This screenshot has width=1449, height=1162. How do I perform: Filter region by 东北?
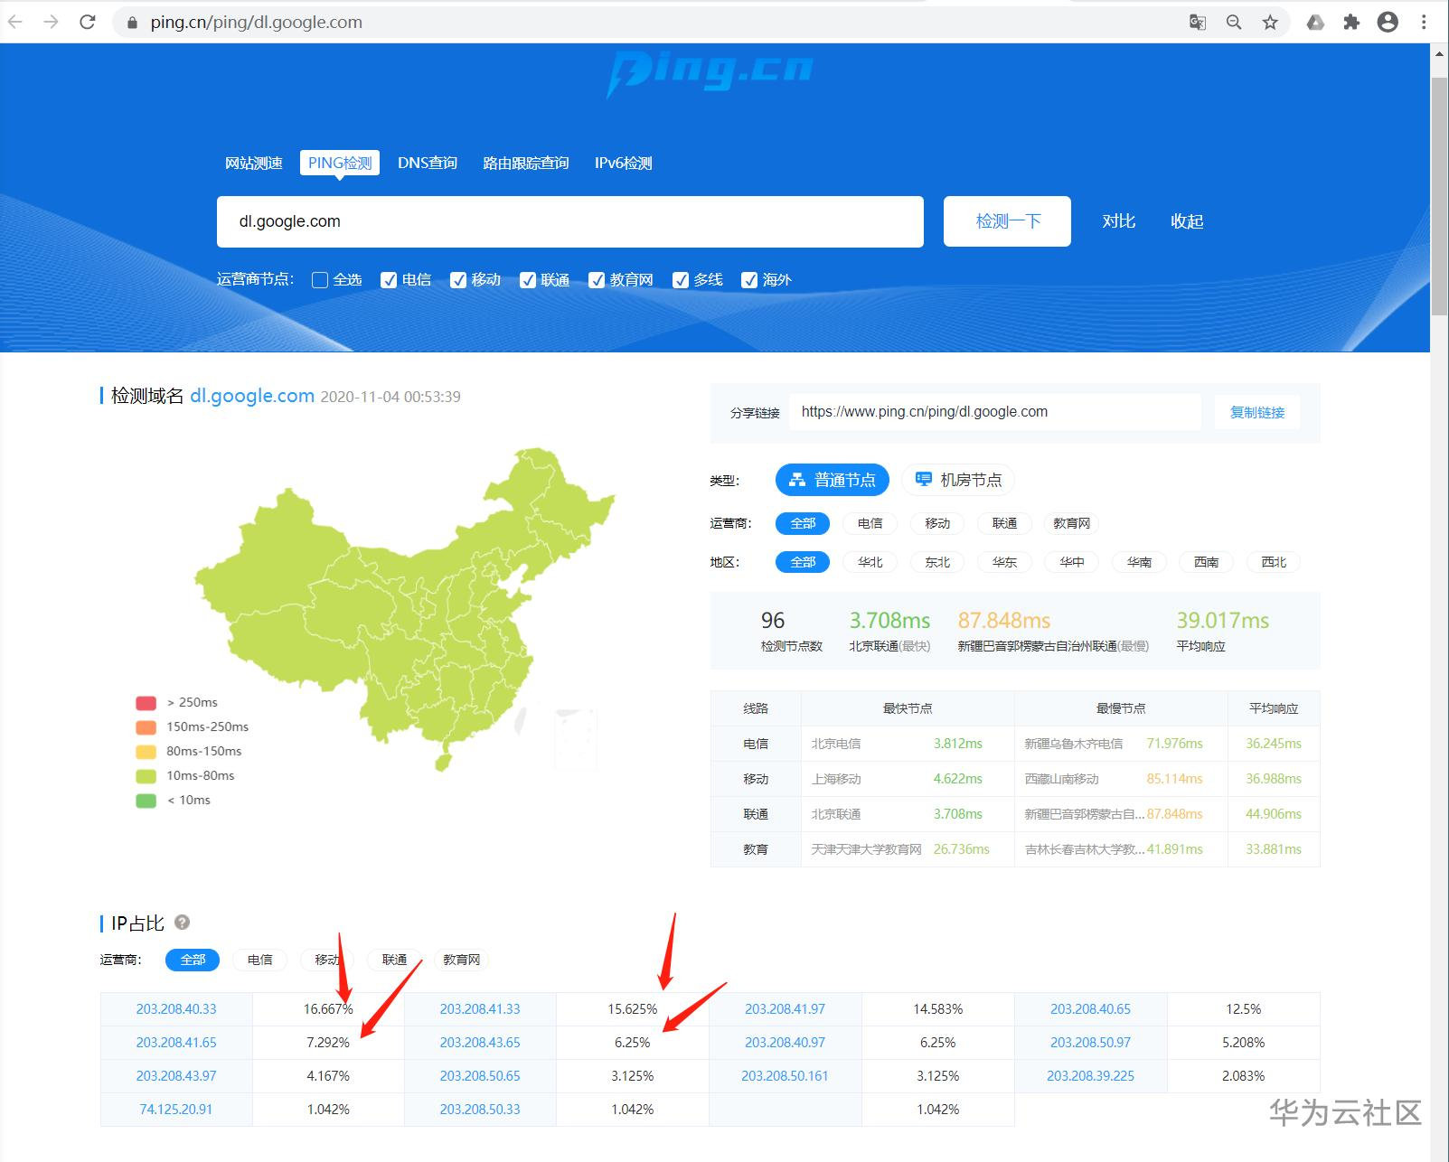tap(937, 562)
